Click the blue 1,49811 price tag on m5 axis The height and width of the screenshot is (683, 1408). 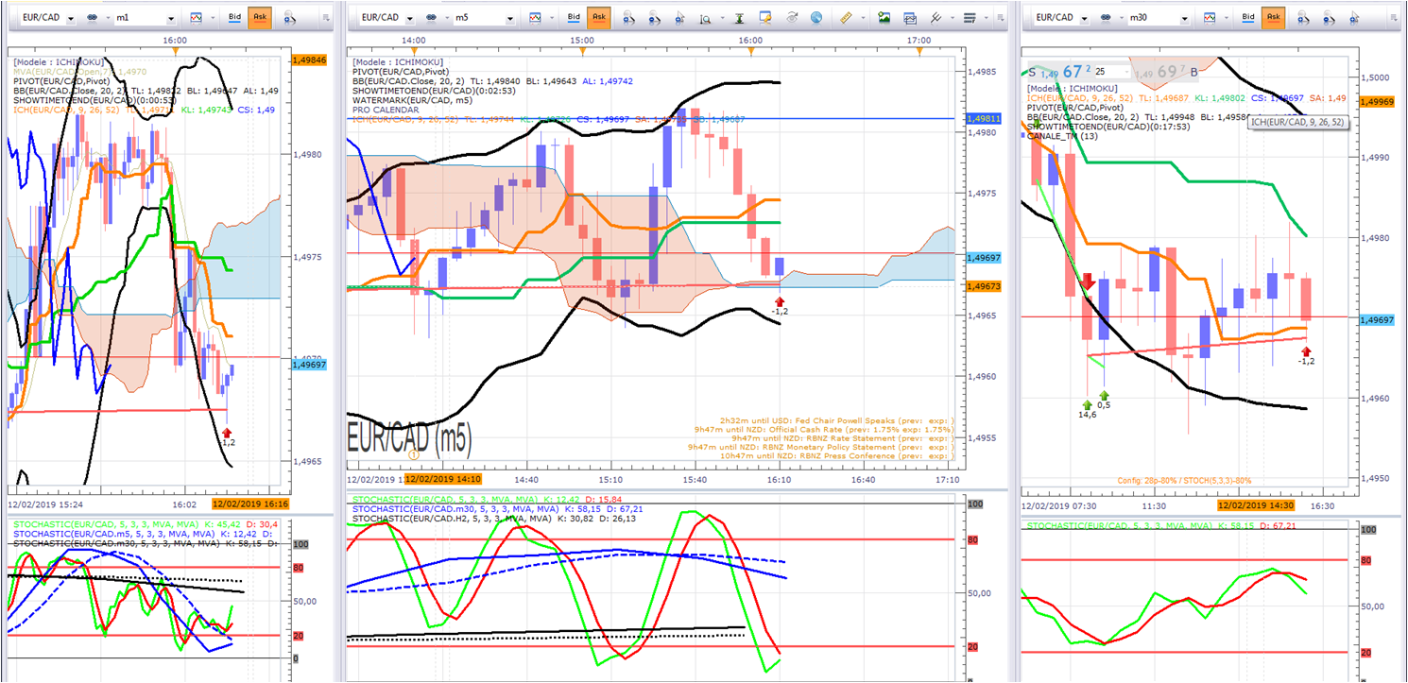pyautogui.click(x=982, y=119)
